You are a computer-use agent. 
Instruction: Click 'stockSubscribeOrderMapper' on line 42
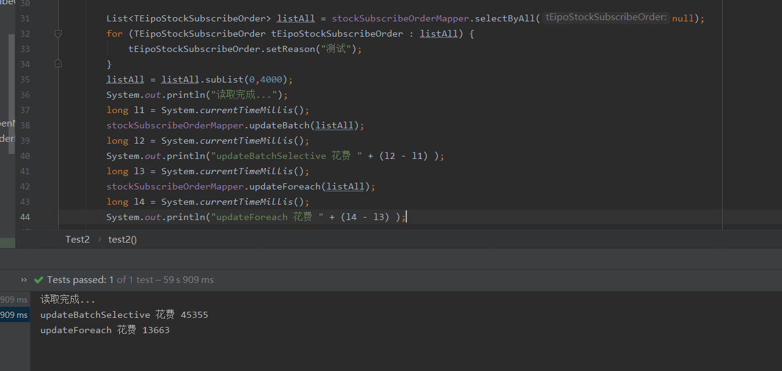[175, 186]
